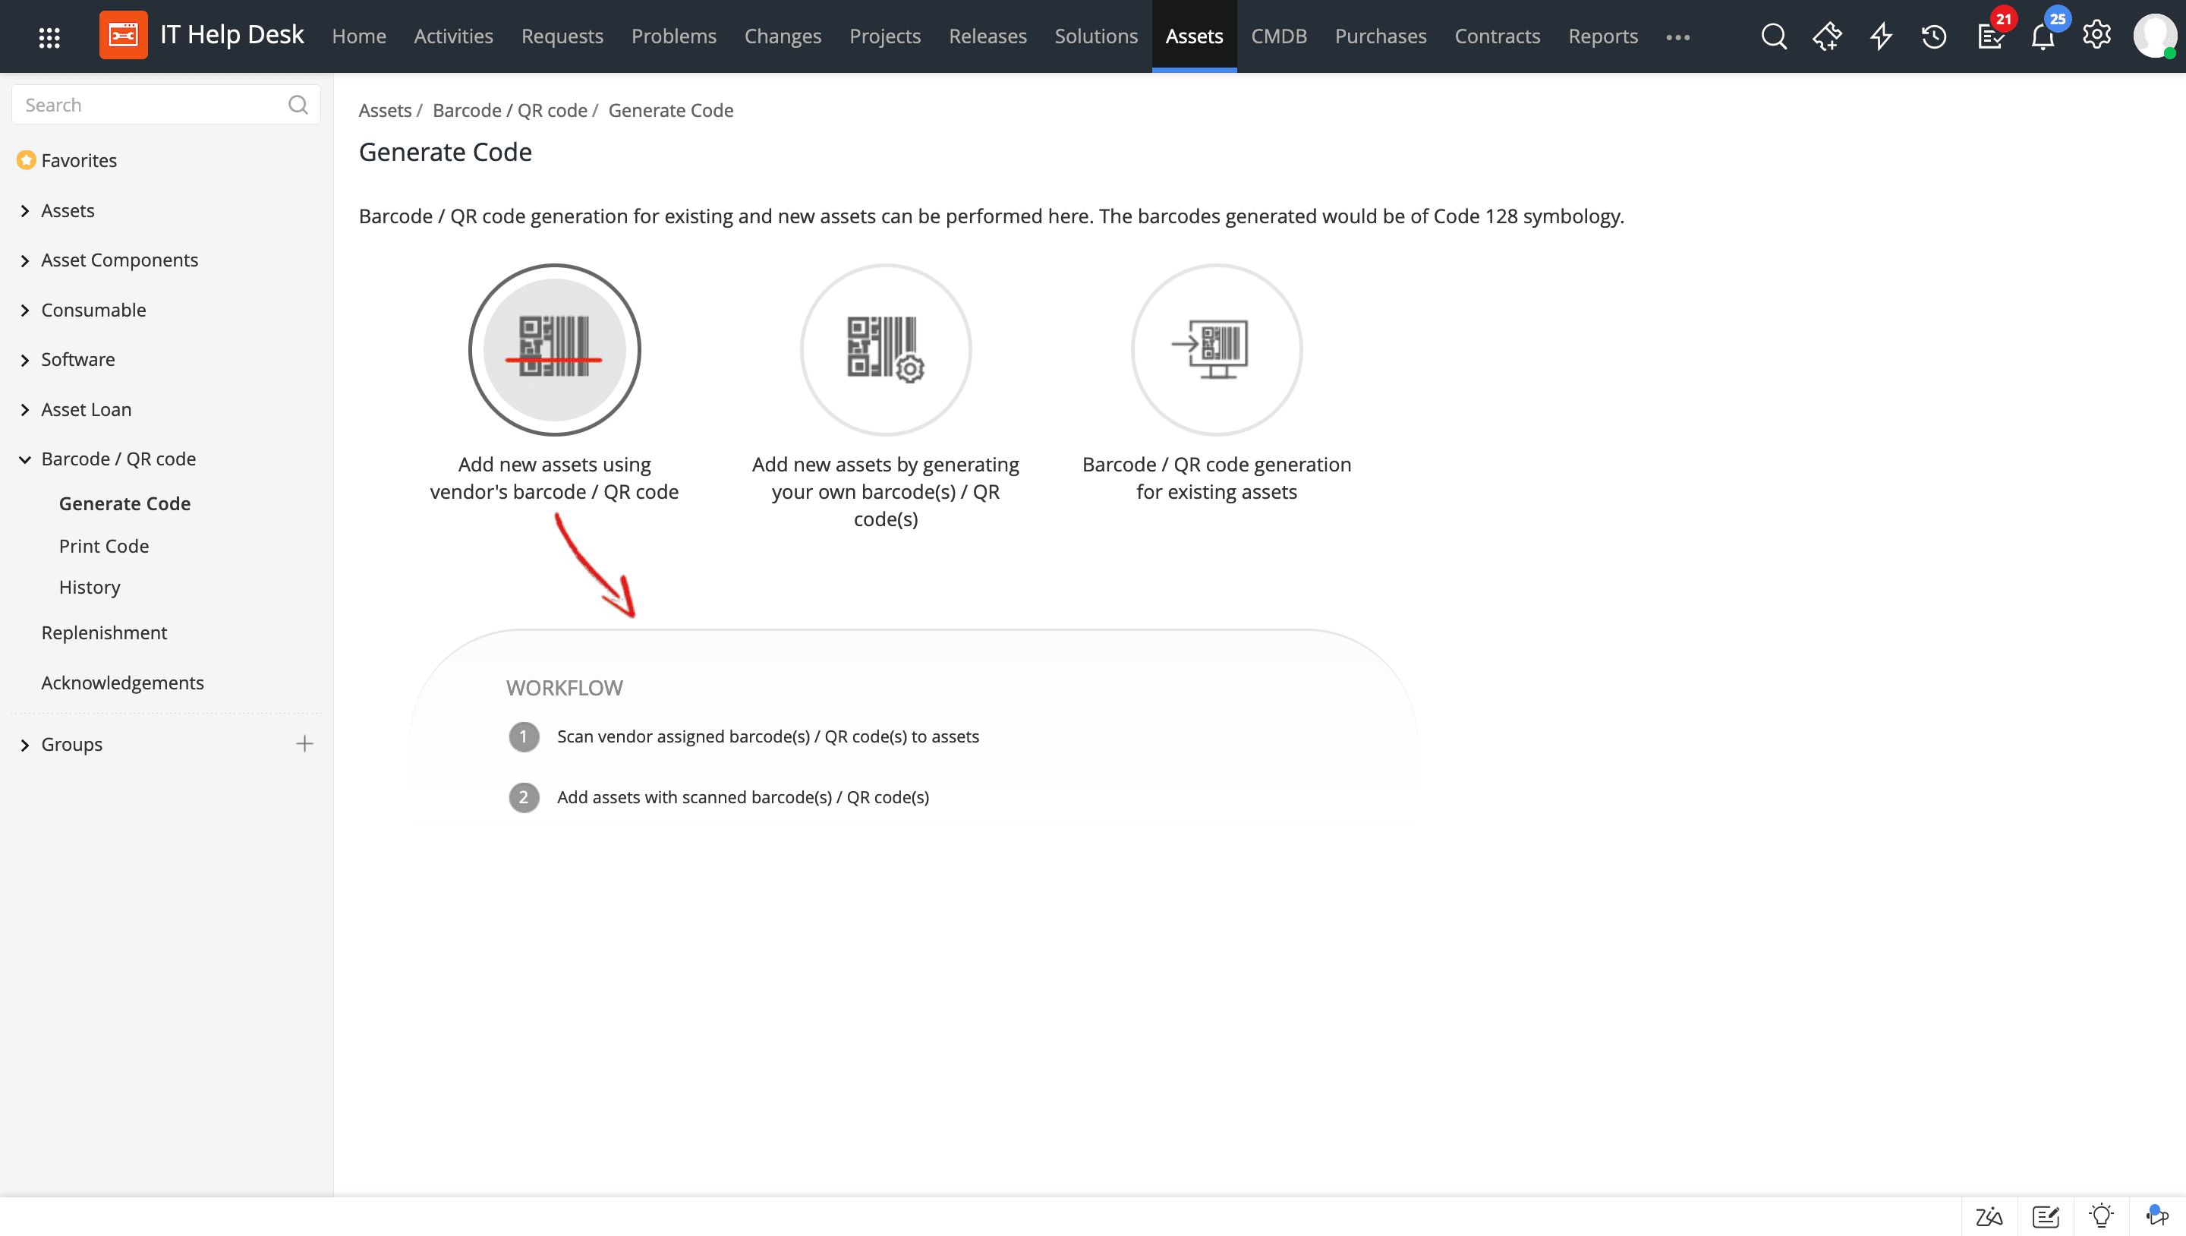The image size is (2186, 1236).
Task: Click the lightning bolt quick actions icon
Action: (x=1881, y=36)
